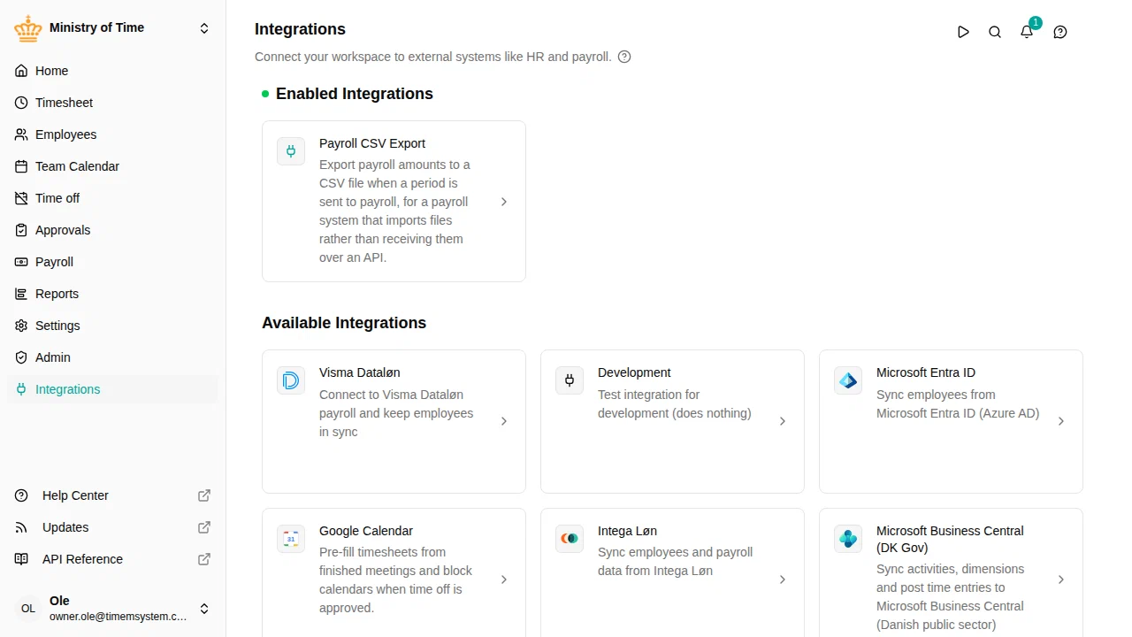Go to Admin in the sidebar

tap(112, 357)
